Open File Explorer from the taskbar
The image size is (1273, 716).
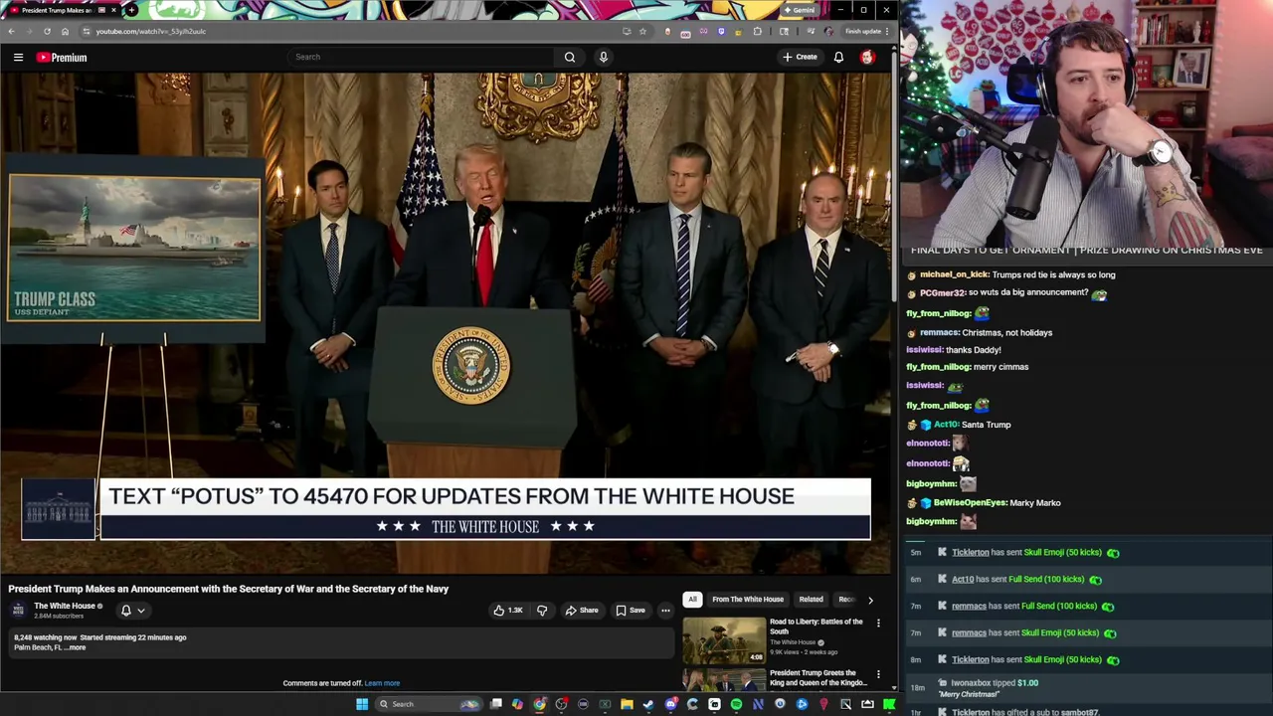[627, 704]
